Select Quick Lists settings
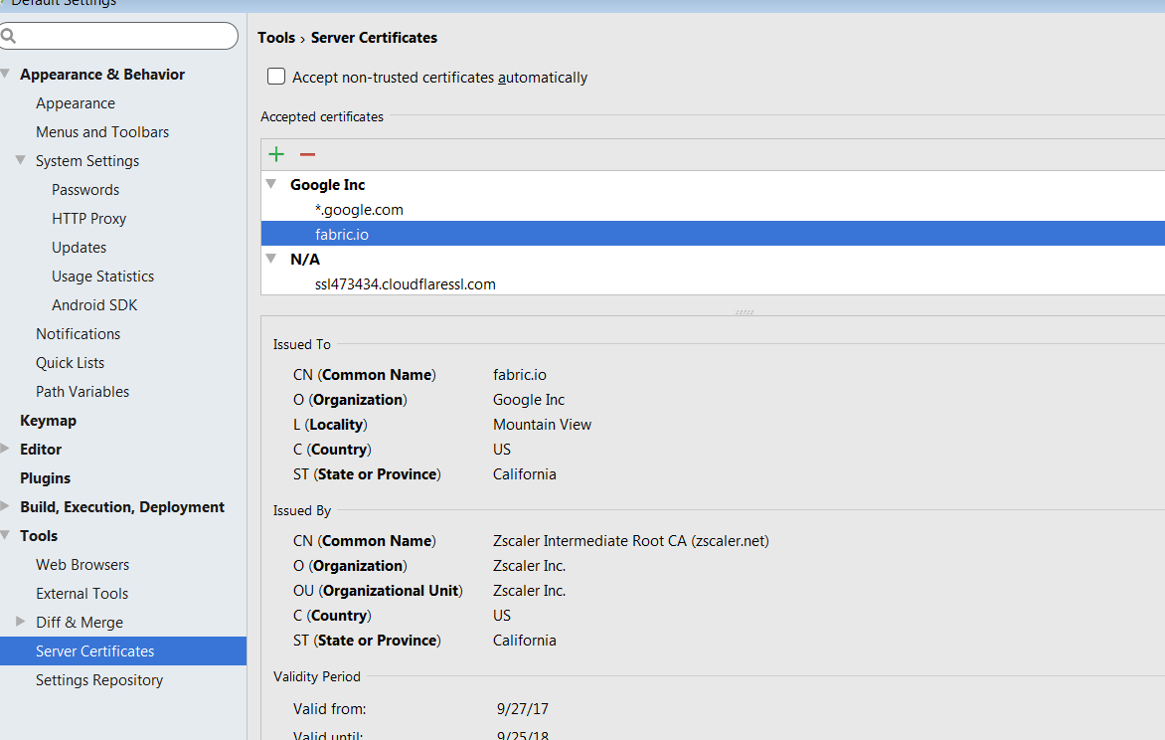 click(x=70, y=363)
